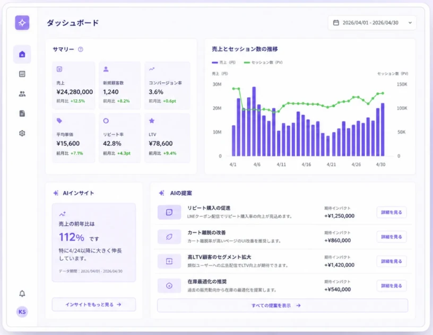
Task: Click the 在庫最適化の推奨 row icon
Action: point(169,286)
